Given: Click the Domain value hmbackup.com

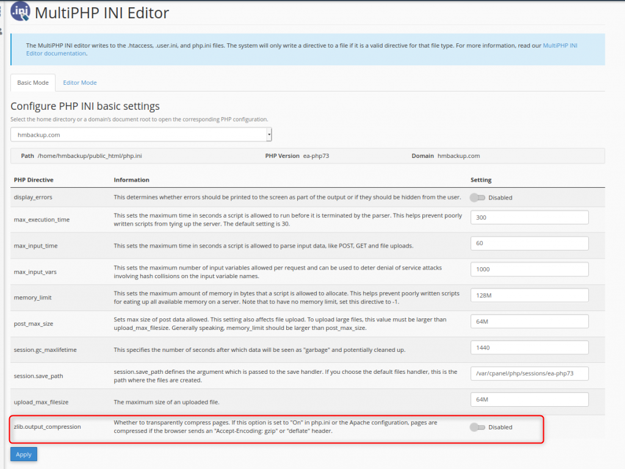Looking at the screenshot, I should point(459,156).
